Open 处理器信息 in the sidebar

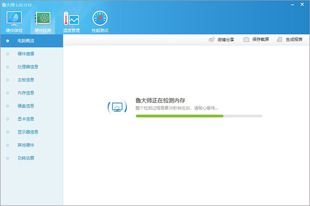(x=32, y=67)
